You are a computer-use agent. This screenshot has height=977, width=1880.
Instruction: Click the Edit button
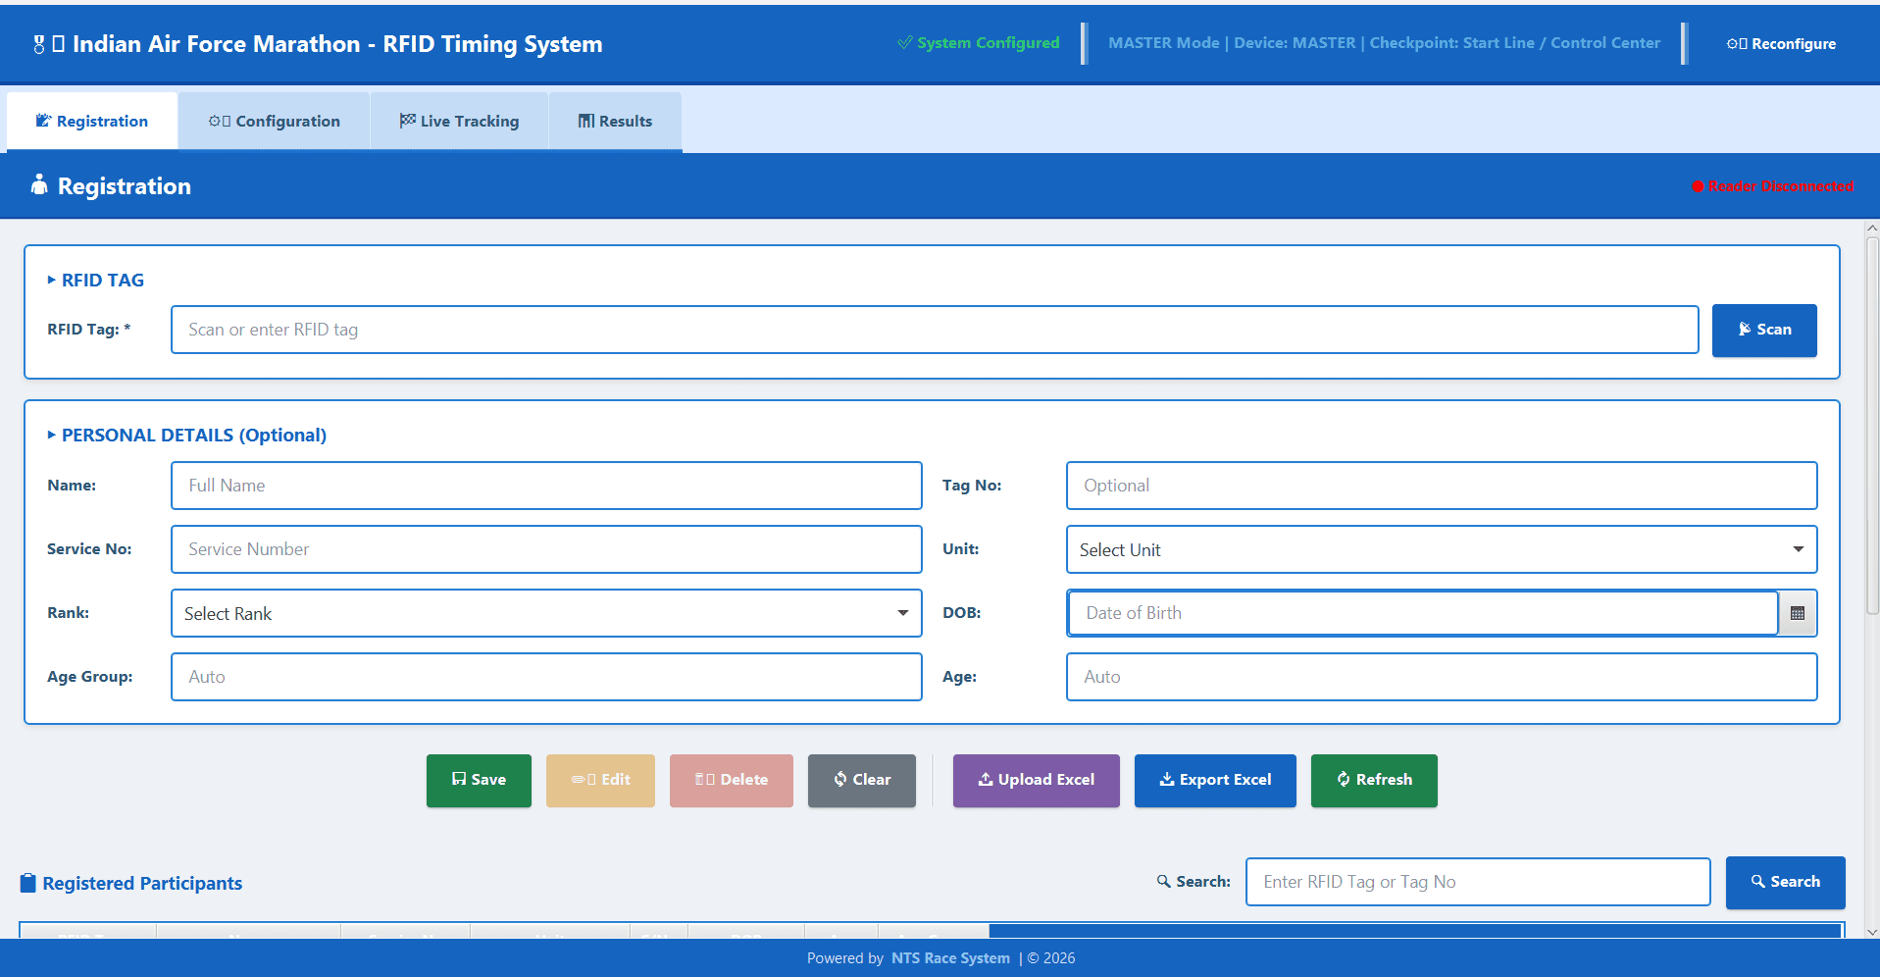pos(600,780)
